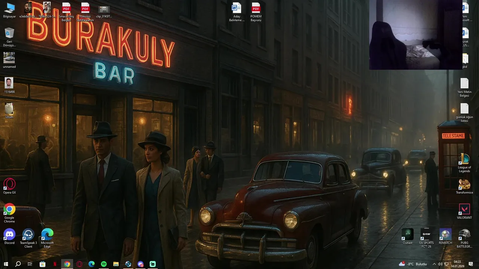The height and width of the screenshot is (269, 479).
Task: Open Spotify from the taskbar
Action: (104, 264)
